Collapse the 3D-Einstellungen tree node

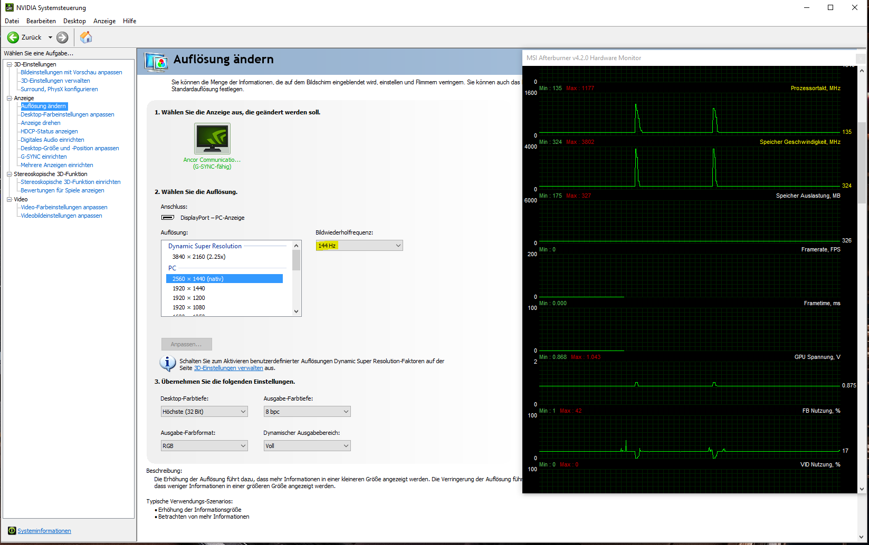tap(9, 64)
